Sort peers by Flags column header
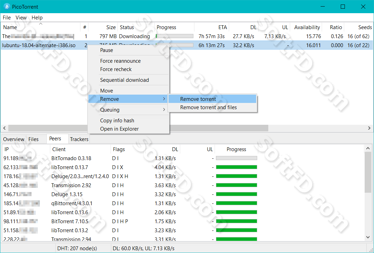This screenshot has width=374, height=253. (x=128, y=149)
